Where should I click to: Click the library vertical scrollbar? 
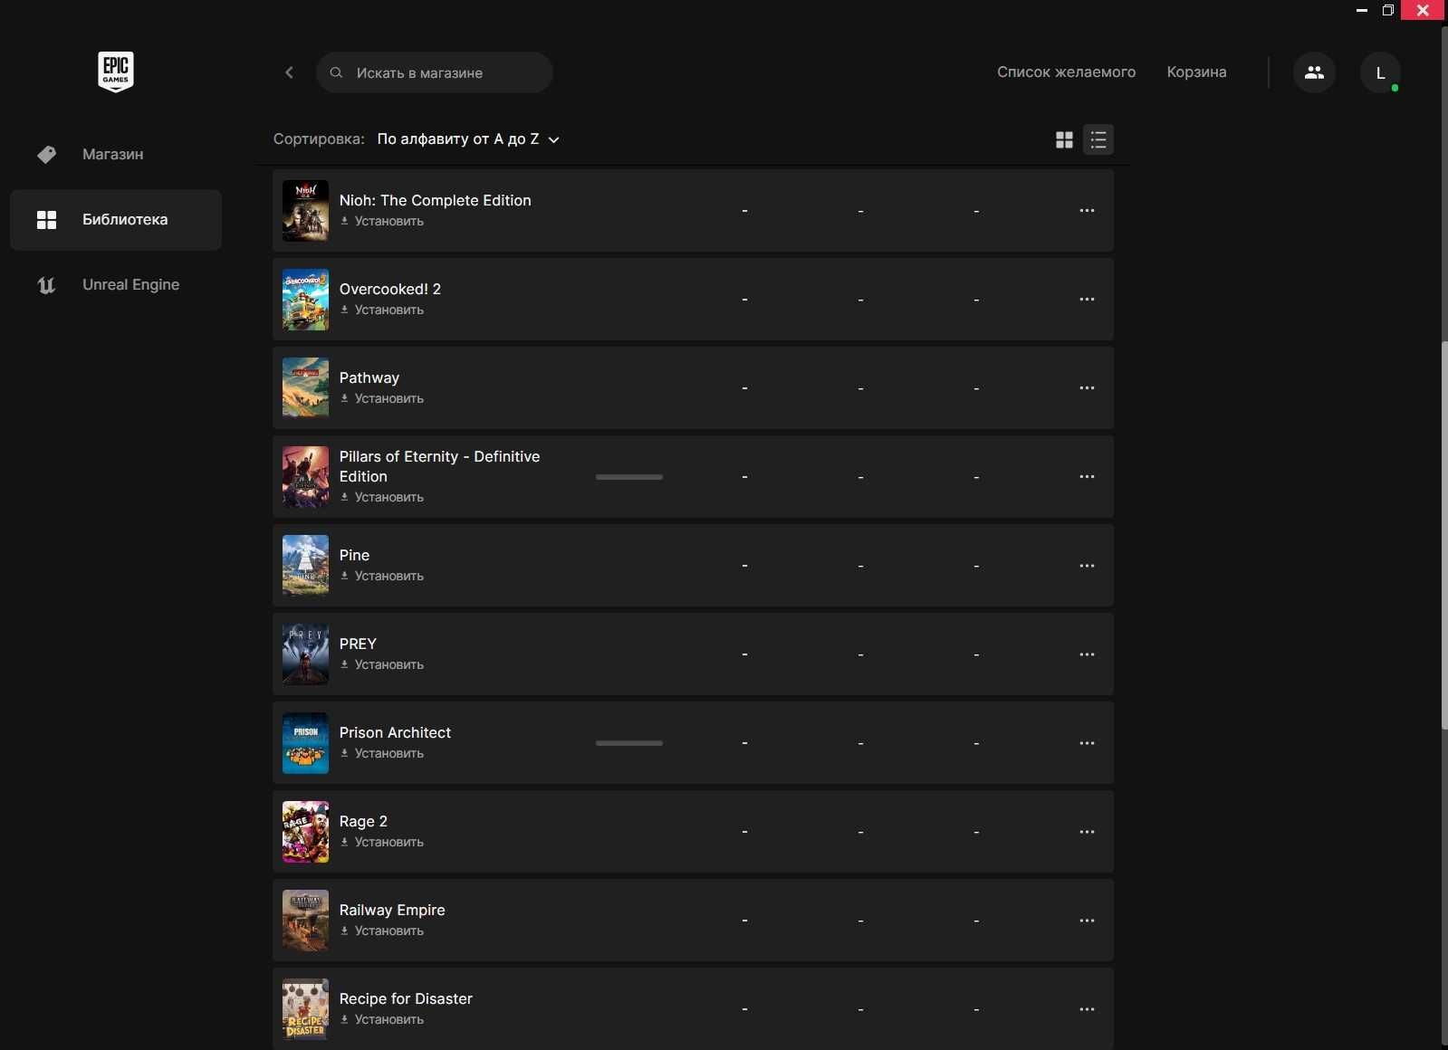1444,534
